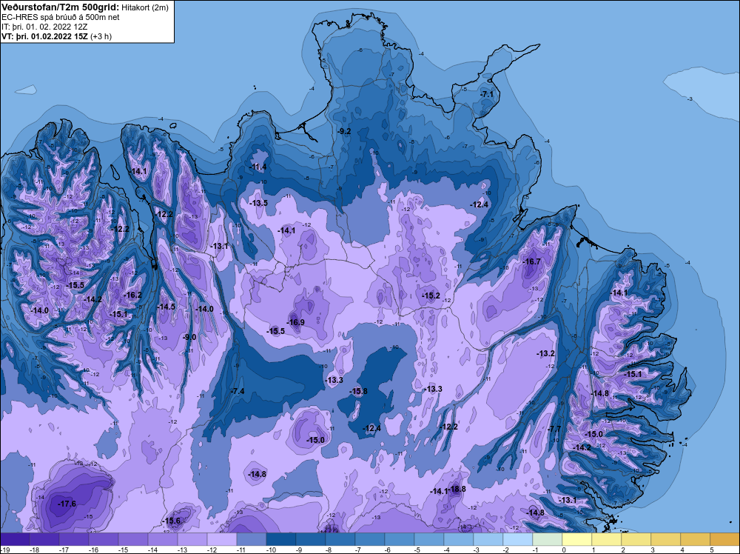Click the -16.7 temperature label
740x554 pixels.
click(x=531, y=261)
